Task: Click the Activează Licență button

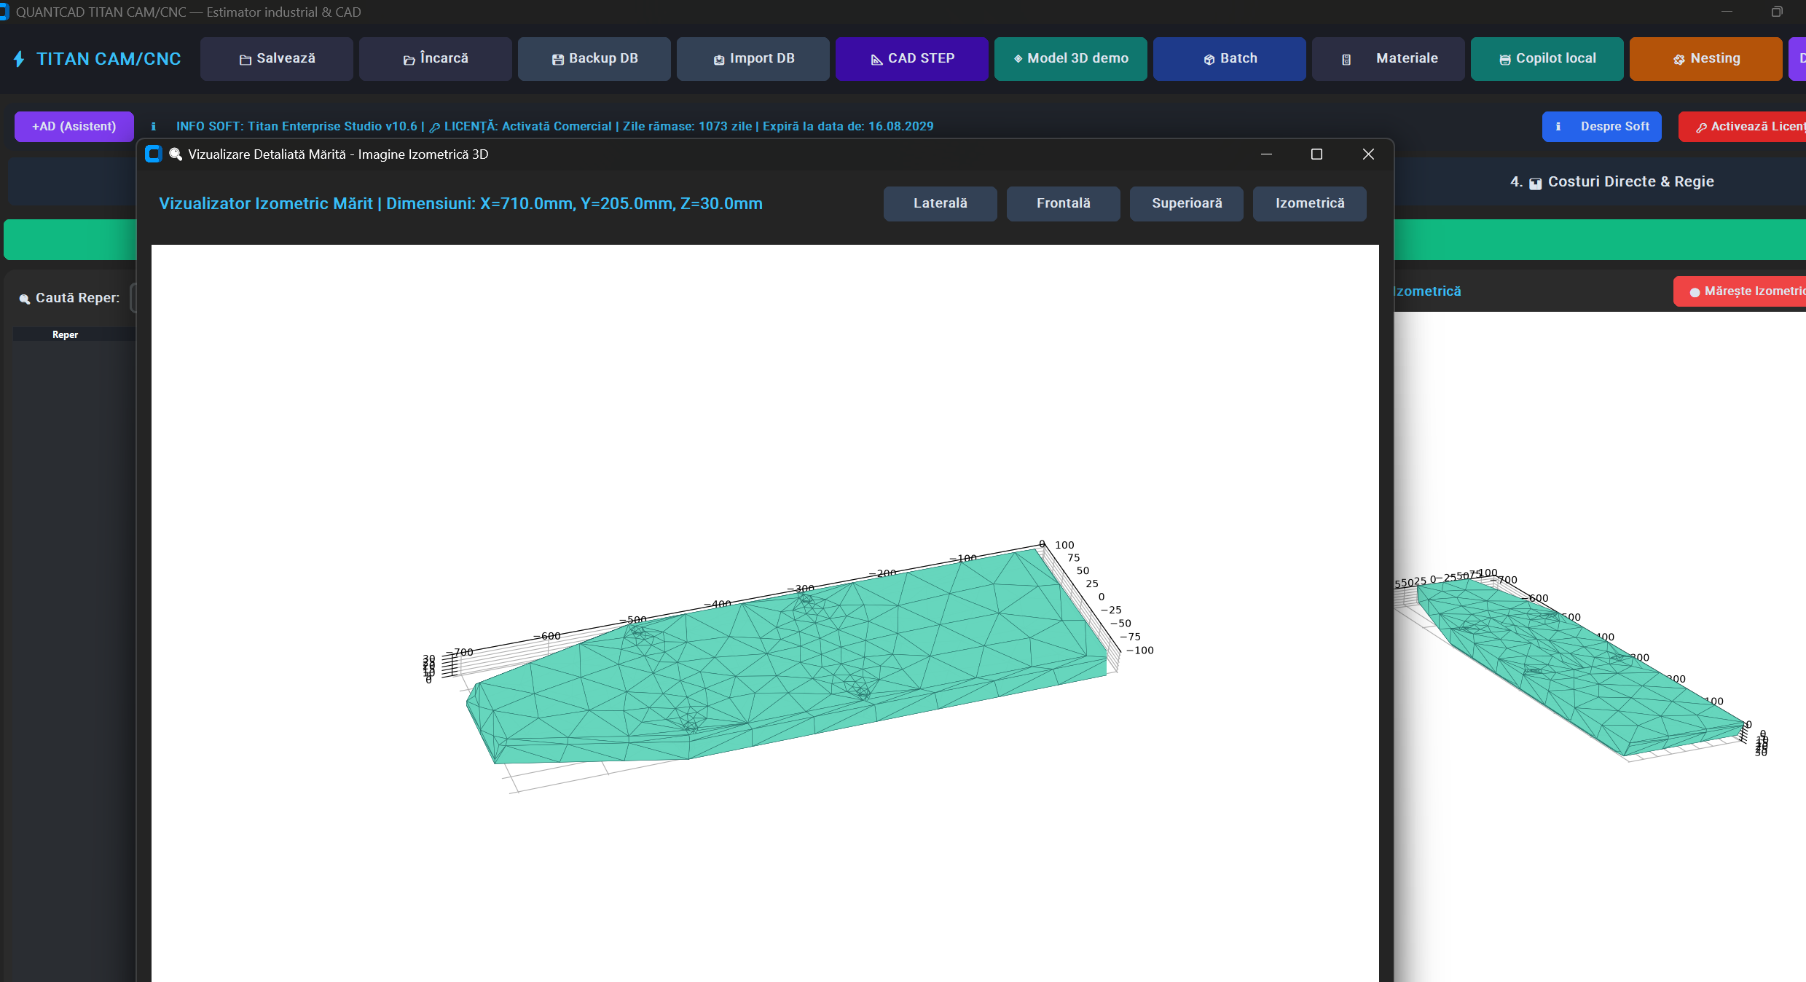Action: pyautogui.click(x=1743, y=127)
